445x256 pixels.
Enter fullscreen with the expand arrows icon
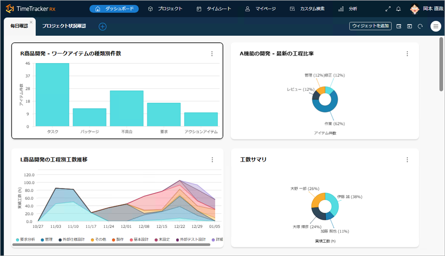(388, 9)
